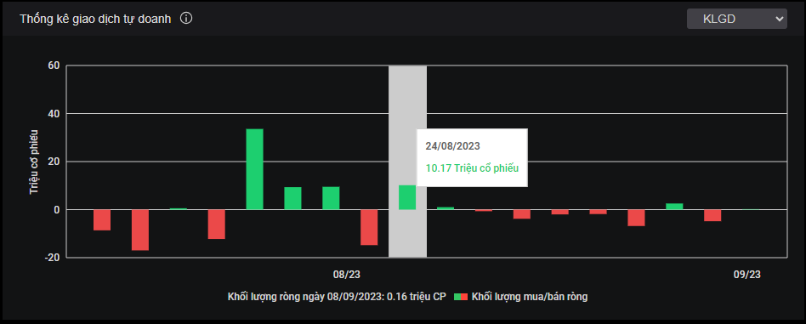
Task: Open the KLGD dropdown
Action: 736,19
